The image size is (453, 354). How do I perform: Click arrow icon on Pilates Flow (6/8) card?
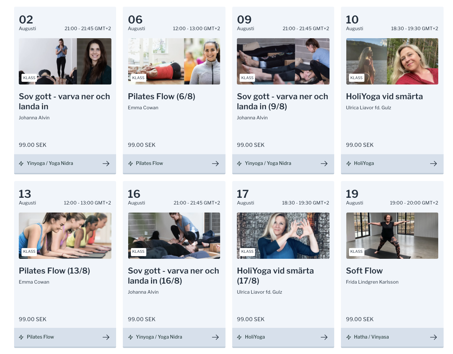(x=215, y=164)
